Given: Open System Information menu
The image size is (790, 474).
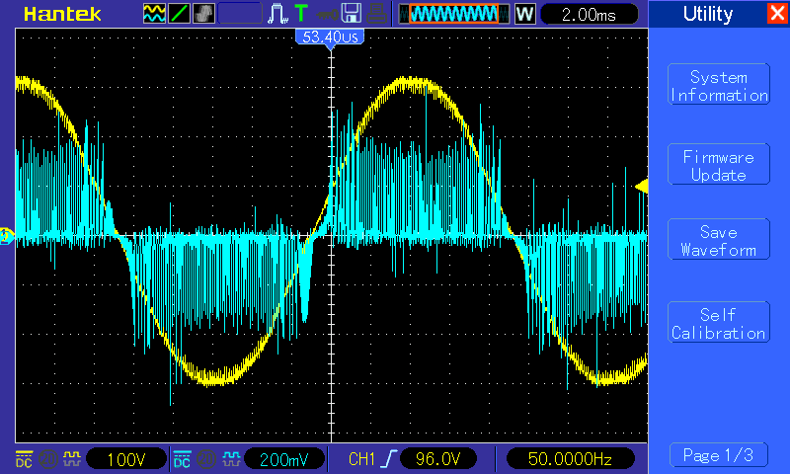Looking at the screenshot, I should (718, 86).
